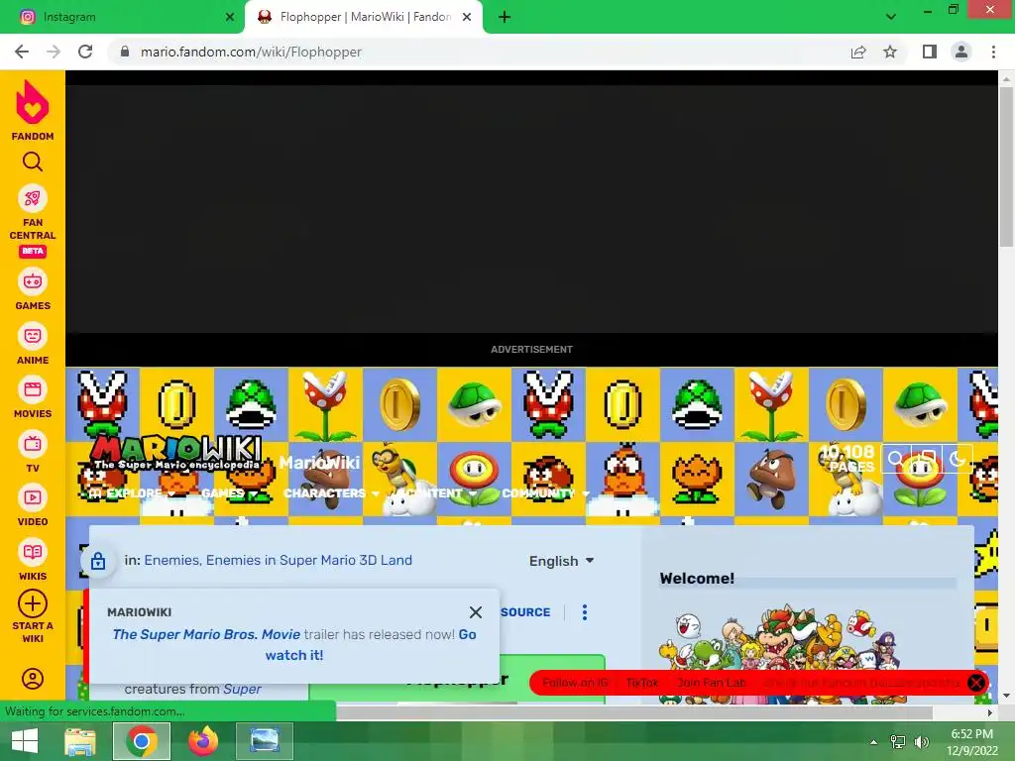1015x761 pixels.
Task: Open Chrome profile avatar menu
Action: click(x=961, y=52)
